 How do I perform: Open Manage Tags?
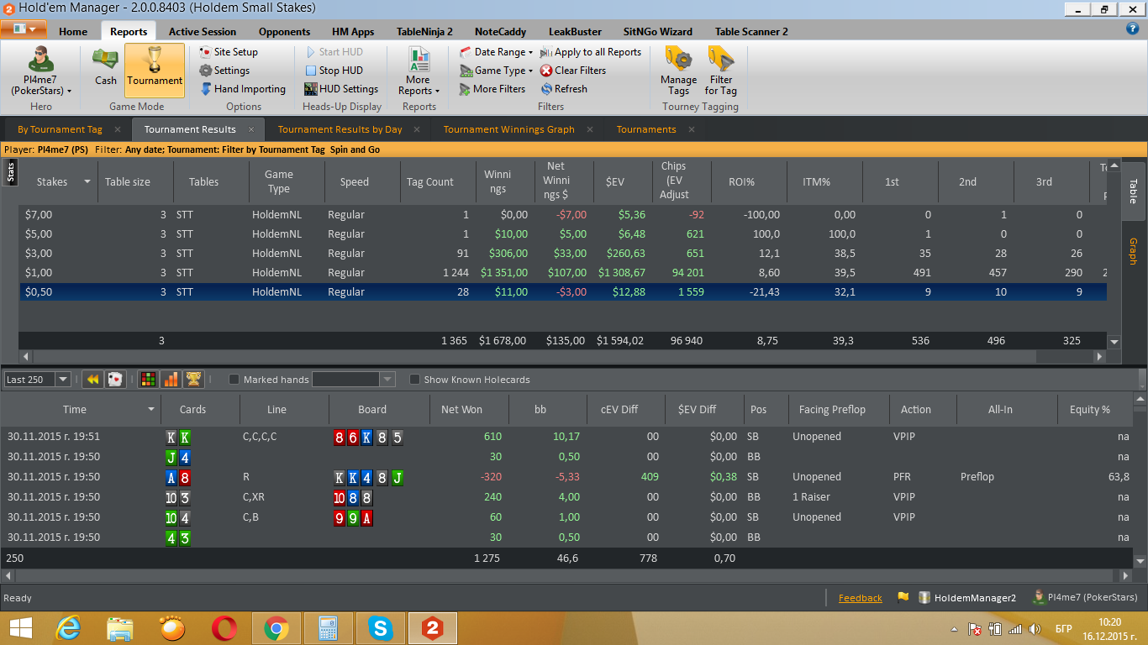click(678, 71)
